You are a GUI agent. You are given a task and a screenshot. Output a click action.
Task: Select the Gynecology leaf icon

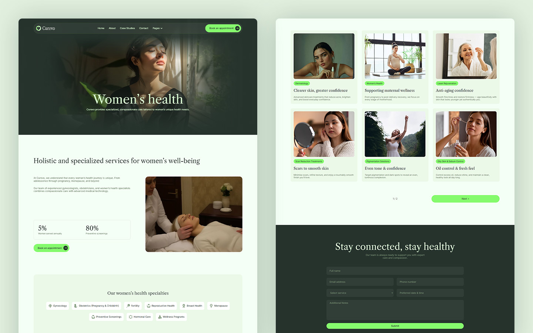tap(50, 306)
